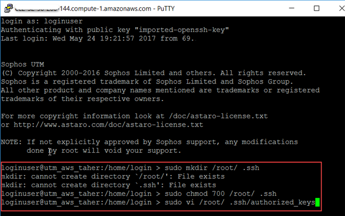Click 'trademarks of their respective owners' line
This screenshot has height=216, width=345.
click(x=82, y=99)
